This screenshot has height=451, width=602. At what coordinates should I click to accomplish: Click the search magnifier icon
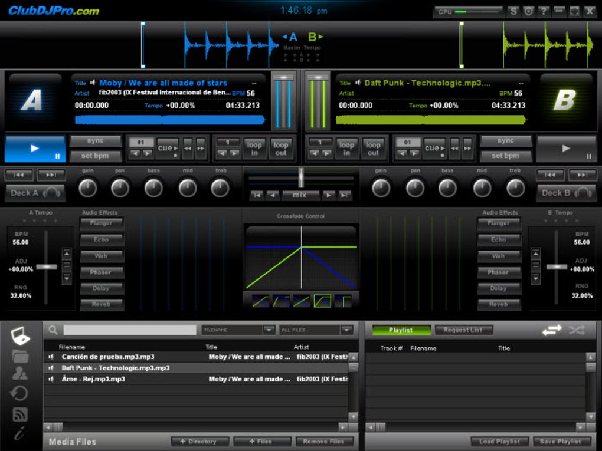[x=53, y=330]
